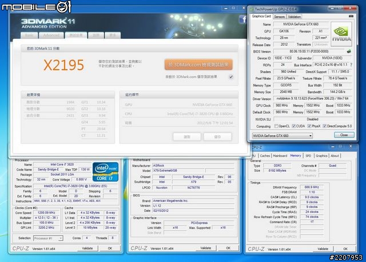Click the GPU-Z title bar app icon
This screenshot has height=262, width=366.
(x=252, y=9)
